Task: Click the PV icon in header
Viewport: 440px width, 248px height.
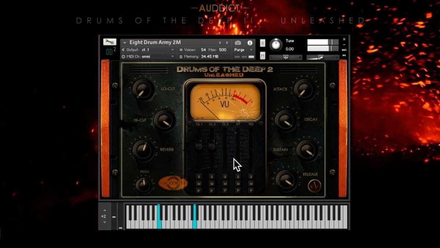Action: (x=344, y=56)
